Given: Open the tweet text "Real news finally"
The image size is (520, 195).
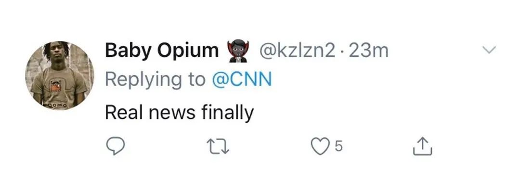Looking at the screenshot, I should pyautogui.click(x=179, y=113).
